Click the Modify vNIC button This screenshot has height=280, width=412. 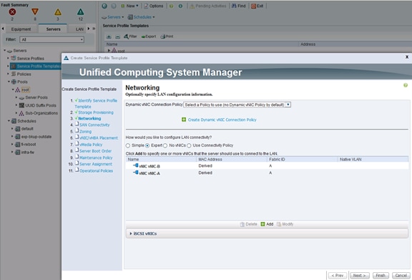pos(285,224)
